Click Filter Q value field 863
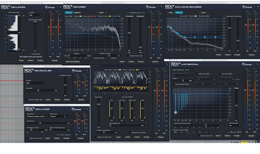Viewport: 260px width, 154px height. tap(190, 81)
